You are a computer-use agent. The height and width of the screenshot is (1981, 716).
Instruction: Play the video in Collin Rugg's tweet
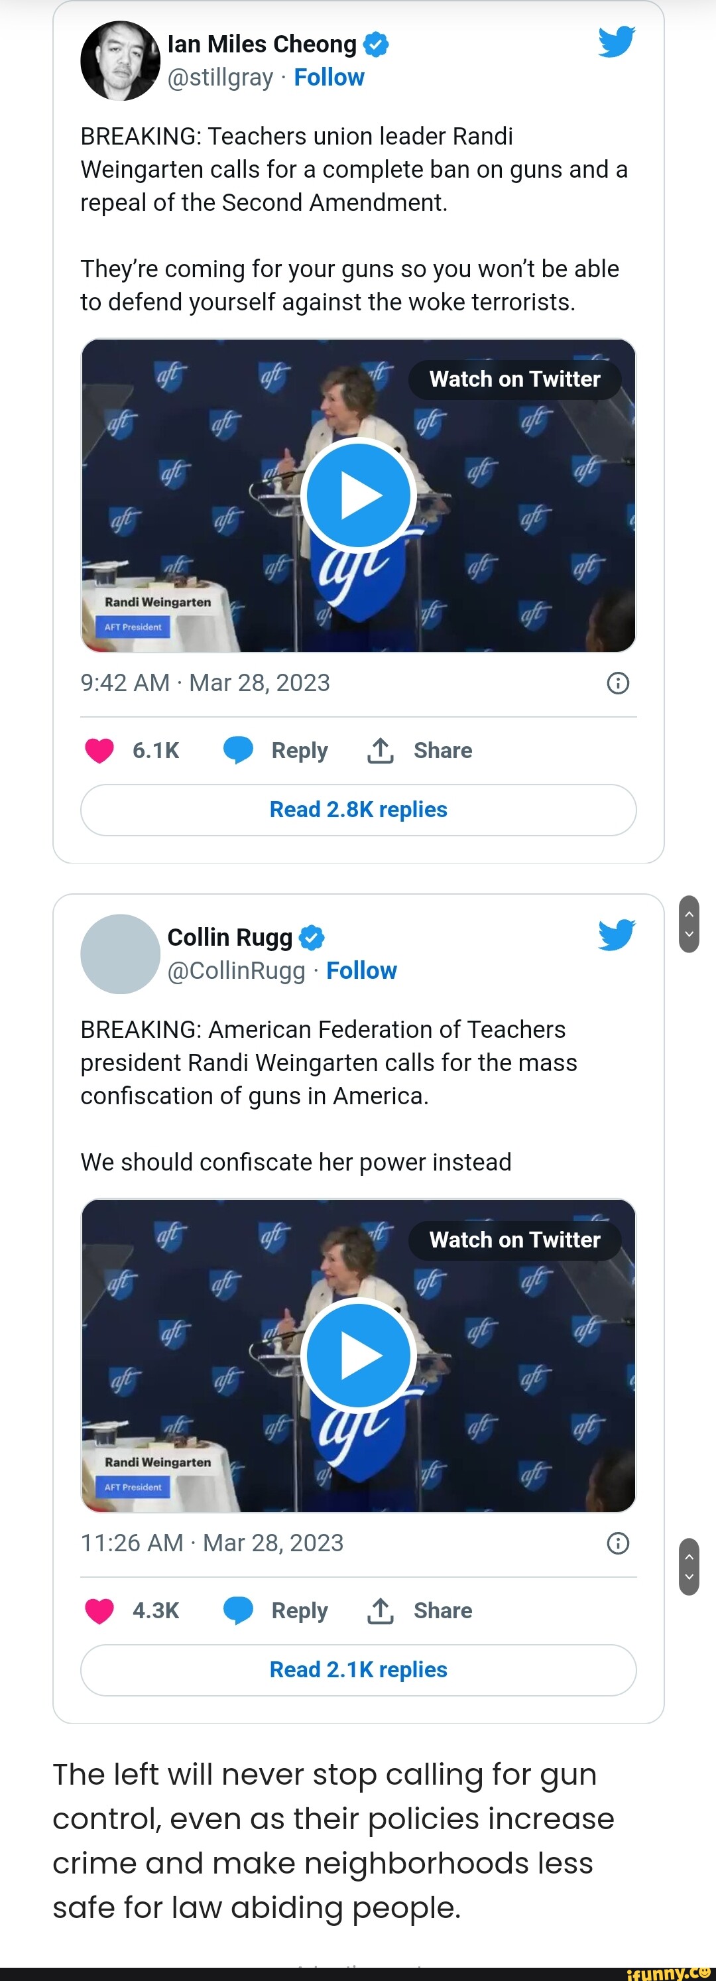tap(359, 1356)
